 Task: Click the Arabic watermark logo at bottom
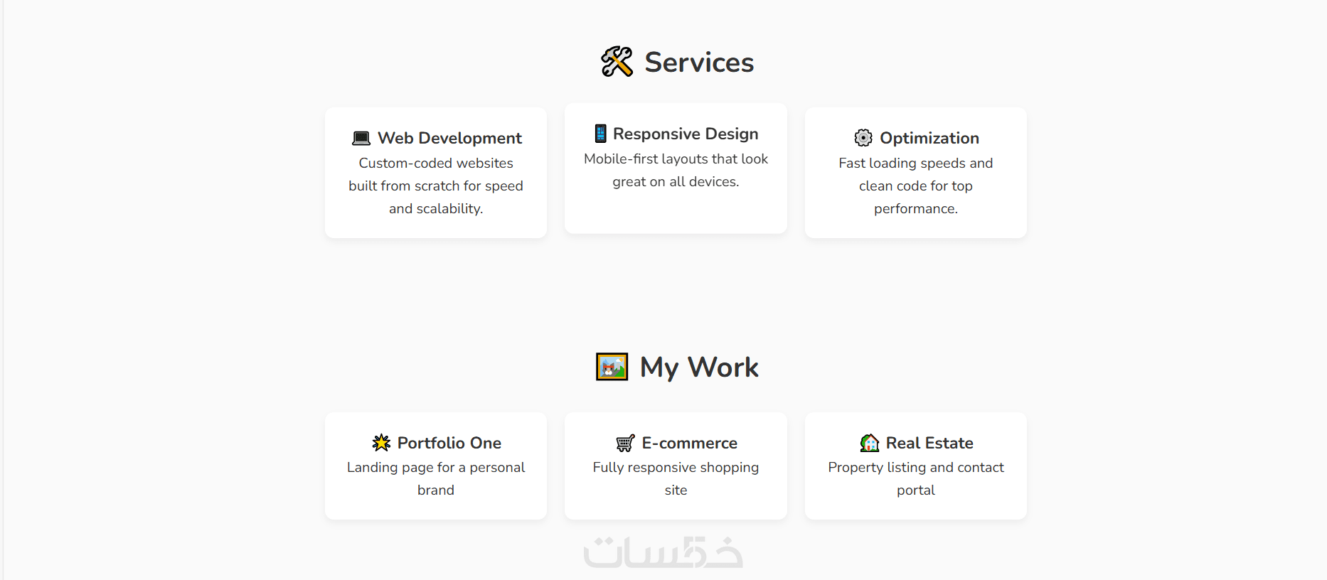pyautogui.click(x=663, y=552)
